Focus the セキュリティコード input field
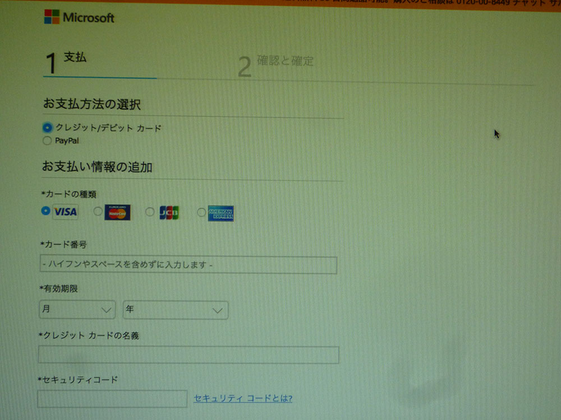Viewport: 561px width, 420px height. pyautogui.click(x=112, y=399)
